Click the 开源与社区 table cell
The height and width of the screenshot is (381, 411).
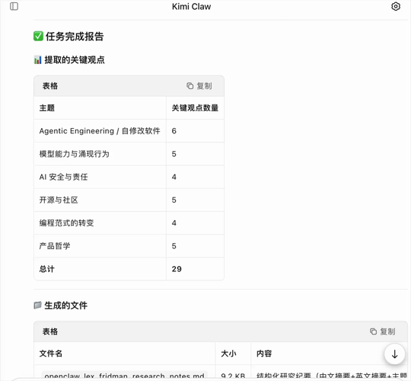point(59,200)
